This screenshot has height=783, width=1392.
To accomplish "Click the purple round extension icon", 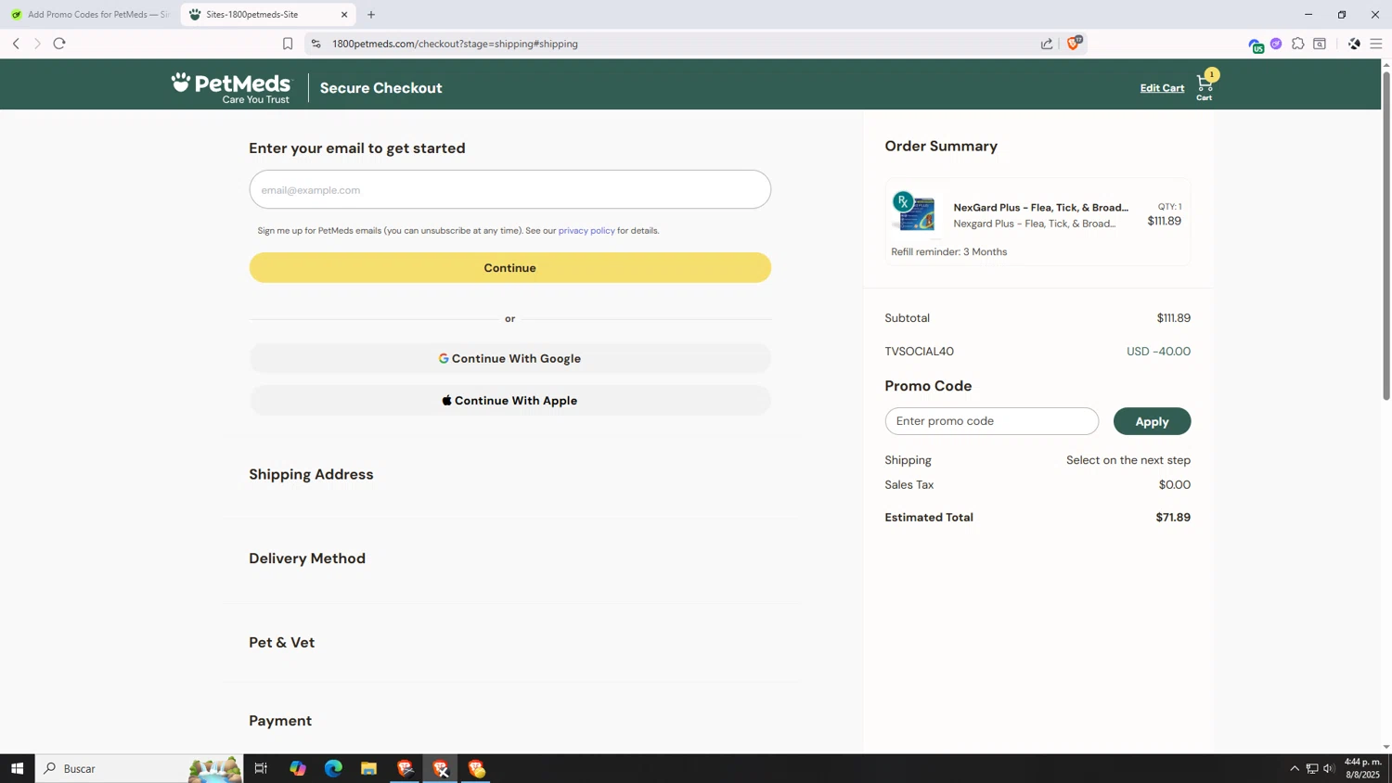I will pyautogui.click(x=1277, y=44).
